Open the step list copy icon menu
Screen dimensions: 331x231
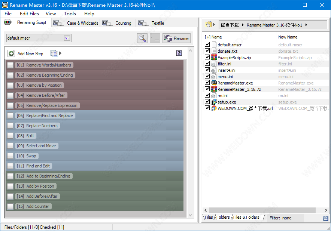pos(56,53)
